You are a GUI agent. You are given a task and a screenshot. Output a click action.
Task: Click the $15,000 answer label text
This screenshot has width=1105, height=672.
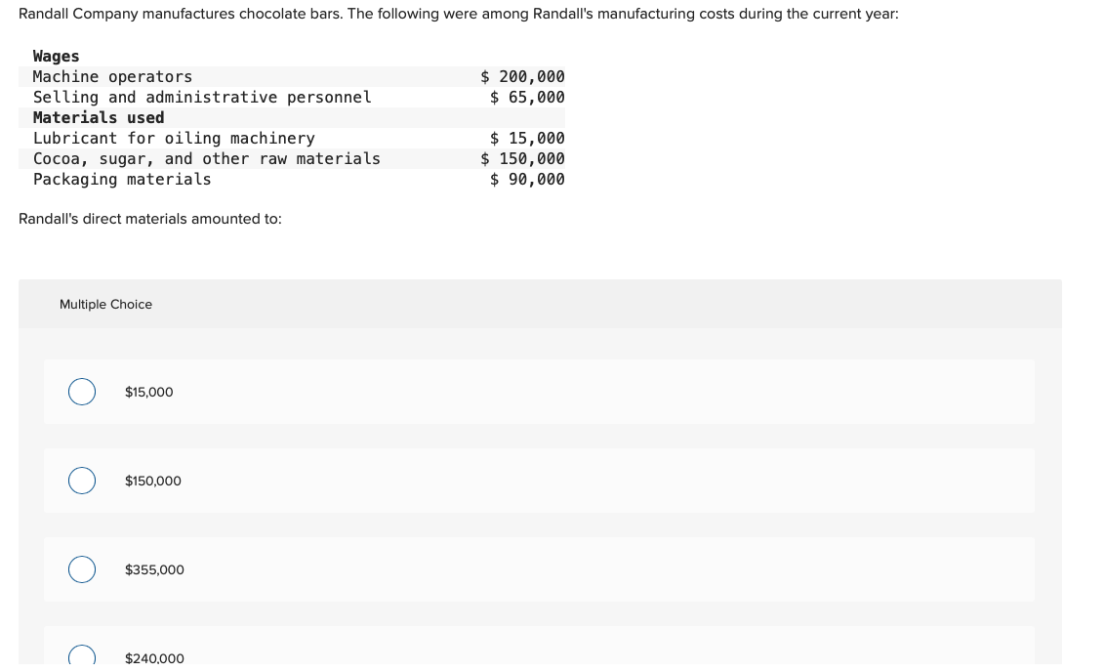coord(148,392)
